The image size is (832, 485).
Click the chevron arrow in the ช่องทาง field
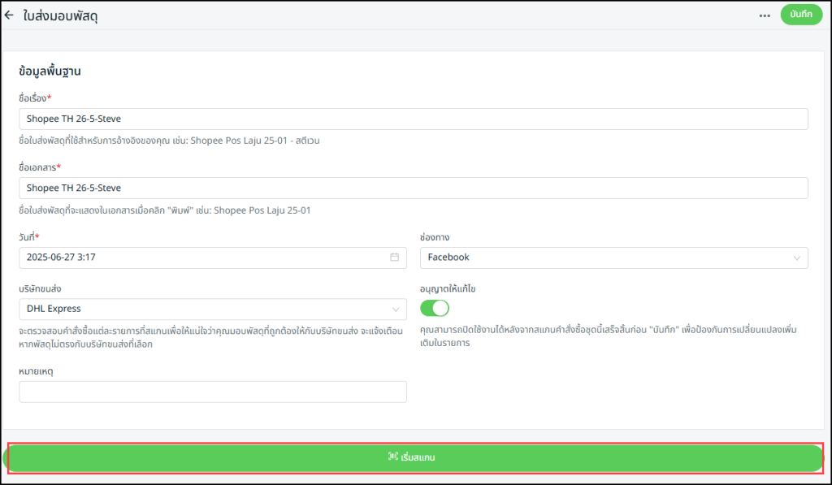coord(796,258)
